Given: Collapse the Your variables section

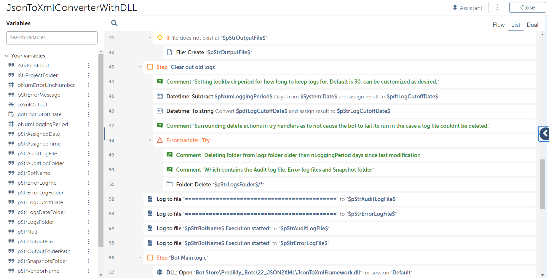Looking at the screenshot, I should click(7, 56).
